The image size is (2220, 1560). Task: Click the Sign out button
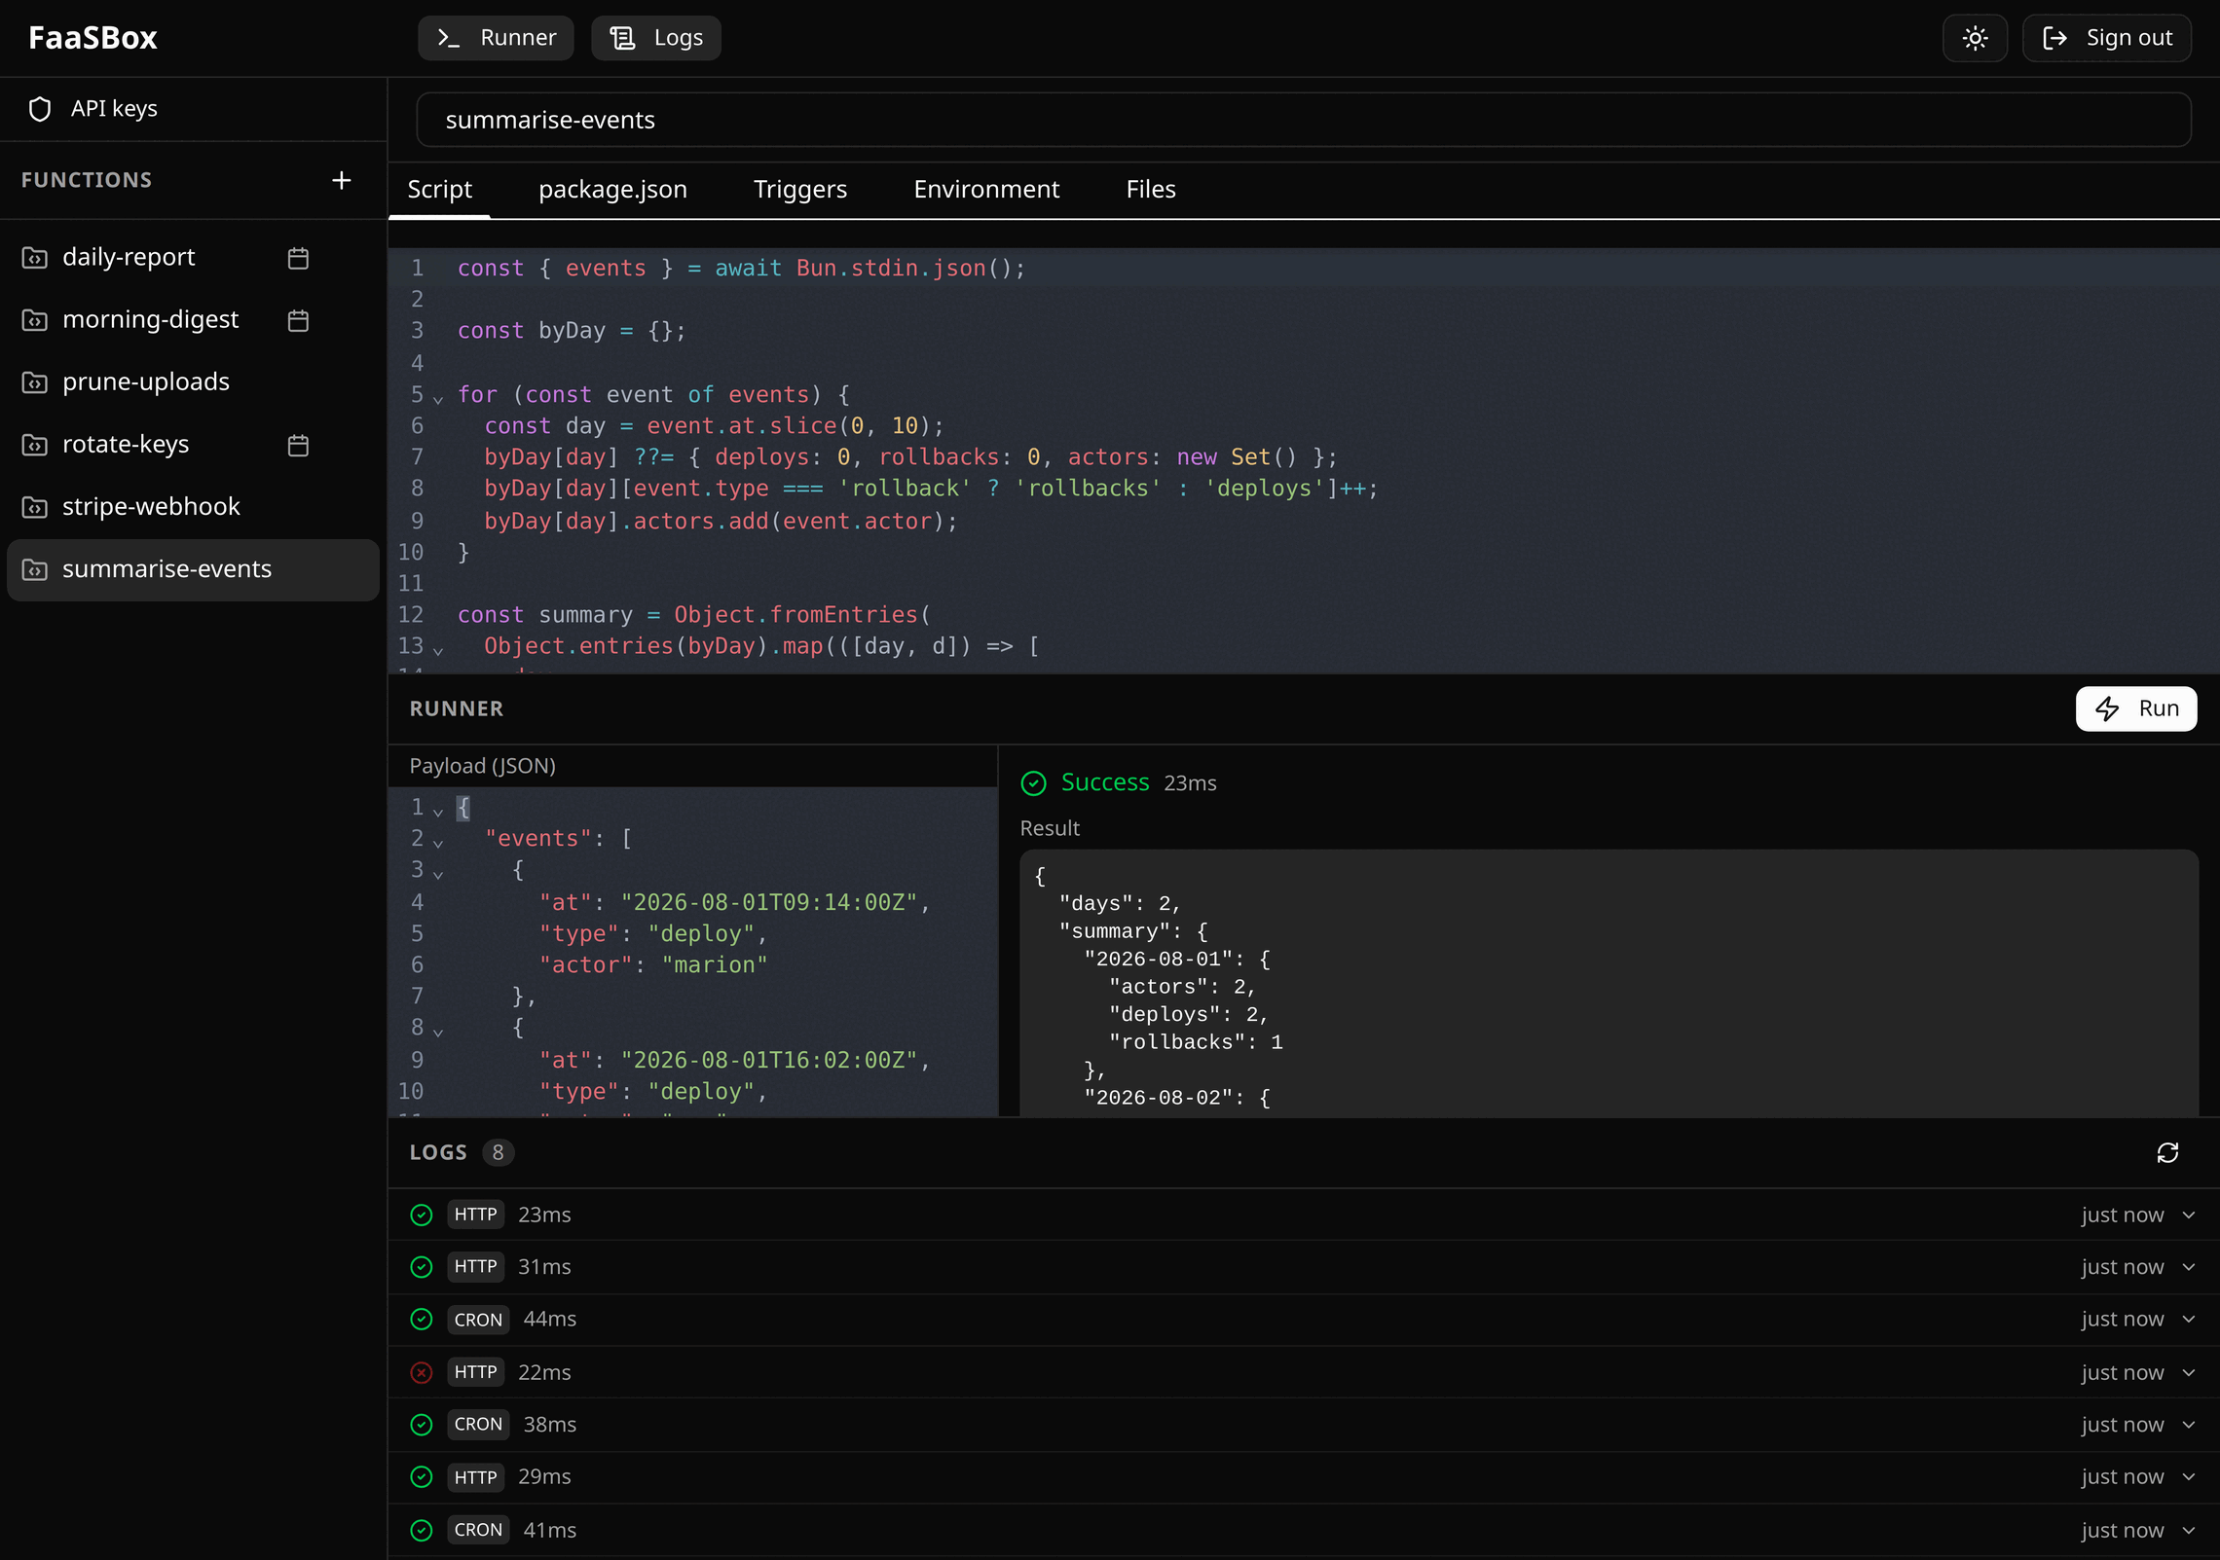2106,38
